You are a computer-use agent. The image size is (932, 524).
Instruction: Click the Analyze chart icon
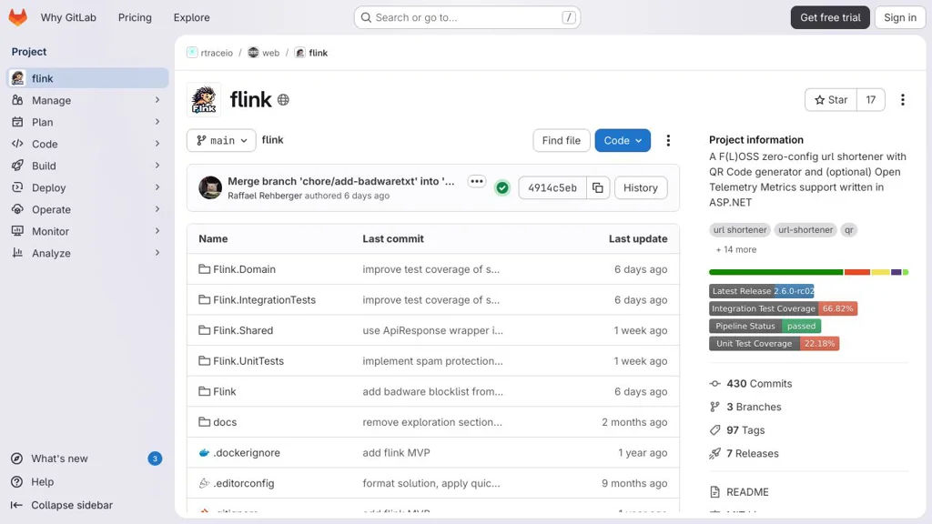18,253
